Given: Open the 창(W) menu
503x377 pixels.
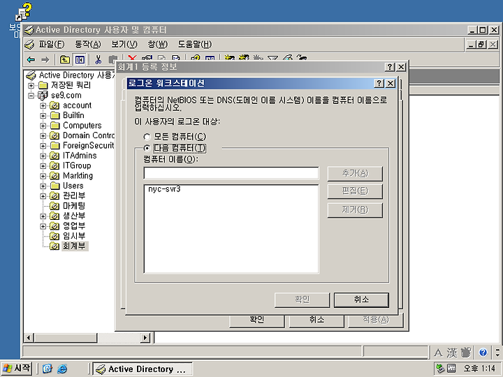Looking at the screenshot, I should tap(157, 44).
